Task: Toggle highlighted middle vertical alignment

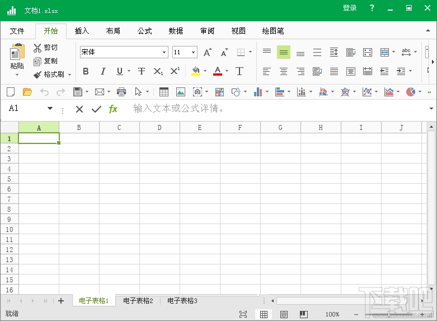Action: click(284, 52)
